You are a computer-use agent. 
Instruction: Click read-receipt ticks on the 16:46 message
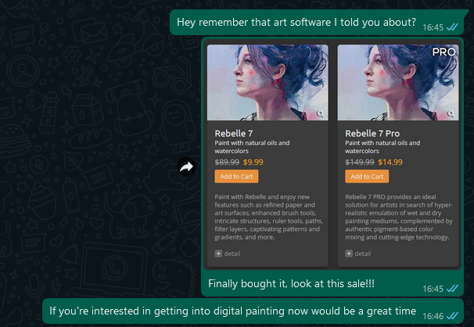(453, 316)
